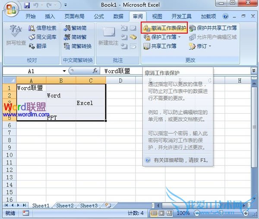The image size is (259, 219).
Task: Open the 插入 ribbon tab
Action: [50, 16]
